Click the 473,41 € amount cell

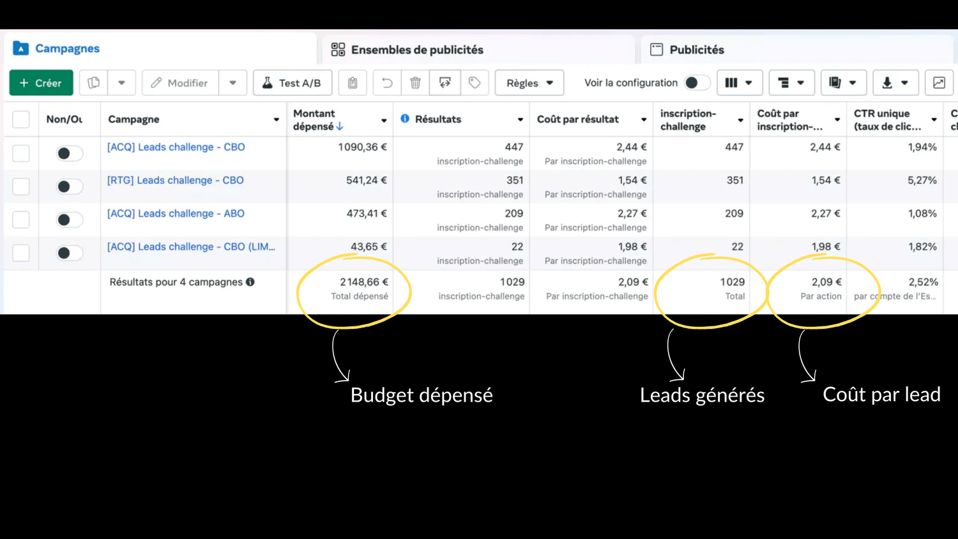tap(367, 213)
